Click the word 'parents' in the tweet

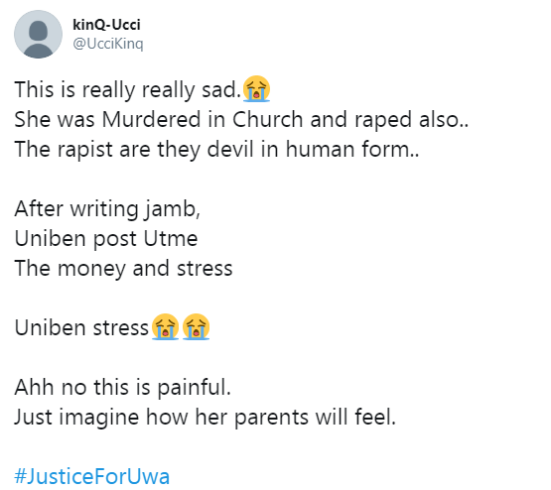pos(271,419)
